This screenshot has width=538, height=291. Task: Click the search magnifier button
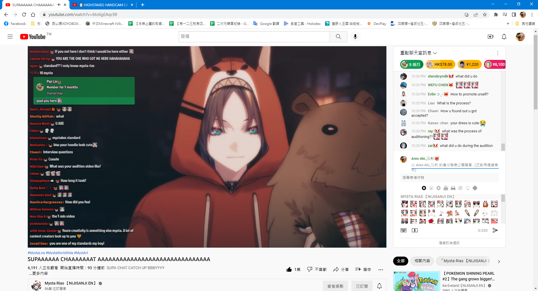[338, 37]
